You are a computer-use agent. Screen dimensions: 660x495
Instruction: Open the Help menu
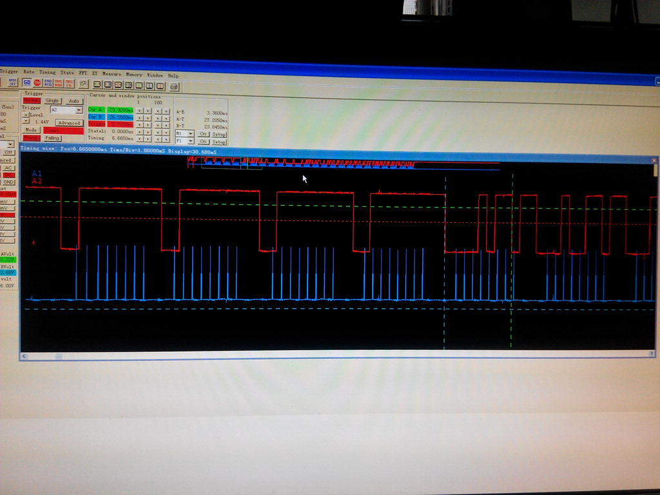173,76
